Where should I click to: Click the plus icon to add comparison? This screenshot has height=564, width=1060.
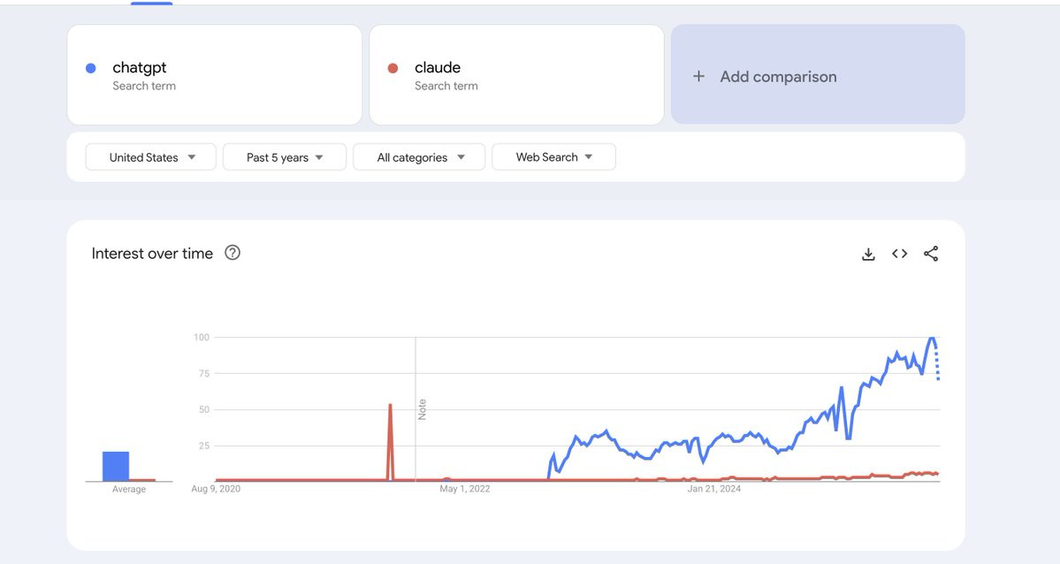pyautogui.click(x=698, y=76)
